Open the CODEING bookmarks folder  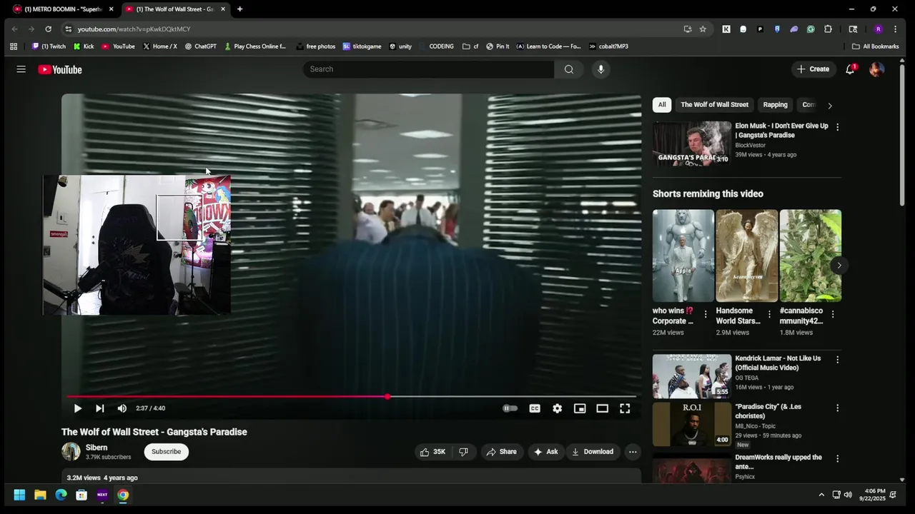click(441, 46)
